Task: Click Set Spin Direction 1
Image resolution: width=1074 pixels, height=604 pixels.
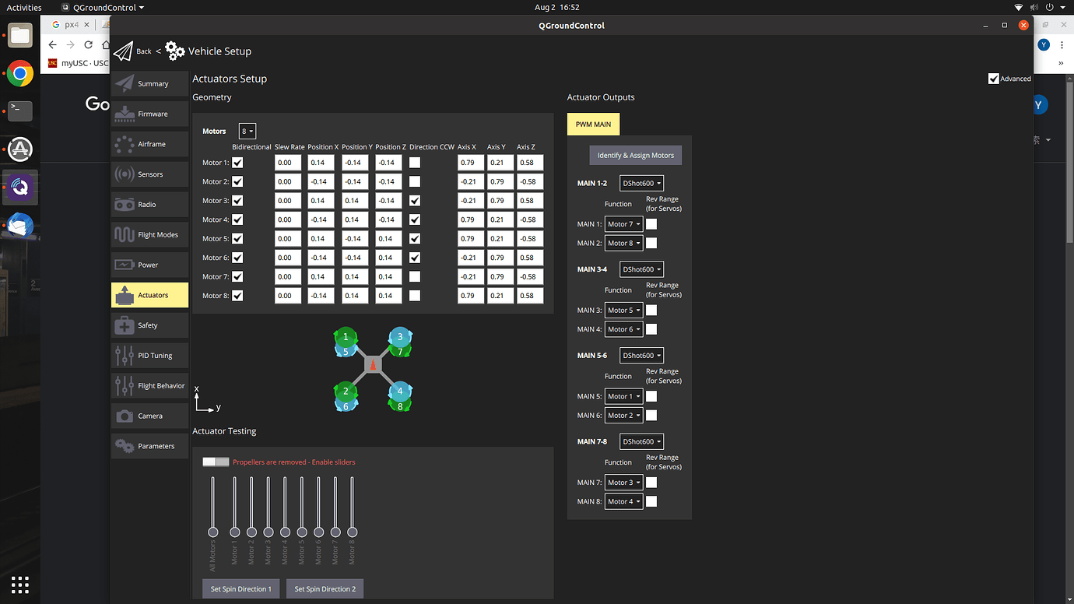Action: tap(240, 588)
